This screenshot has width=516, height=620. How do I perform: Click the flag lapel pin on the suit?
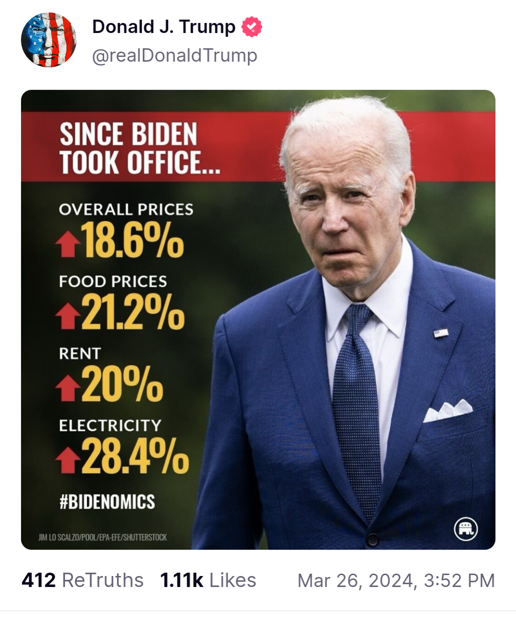click(441, 333)
